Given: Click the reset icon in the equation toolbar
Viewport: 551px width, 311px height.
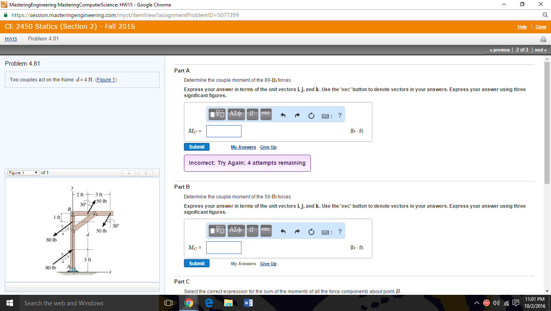Looking at the screenshot, I should 311,115.
